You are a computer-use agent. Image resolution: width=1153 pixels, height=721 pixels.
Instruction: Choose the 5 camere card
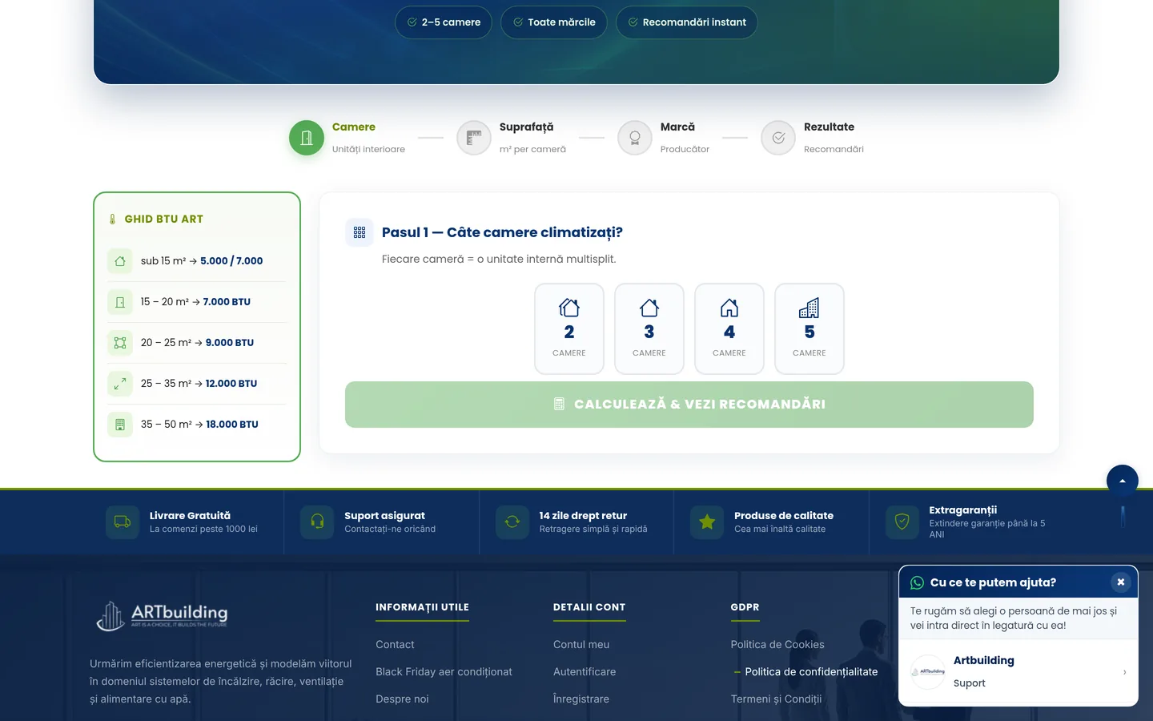point(810,328)
